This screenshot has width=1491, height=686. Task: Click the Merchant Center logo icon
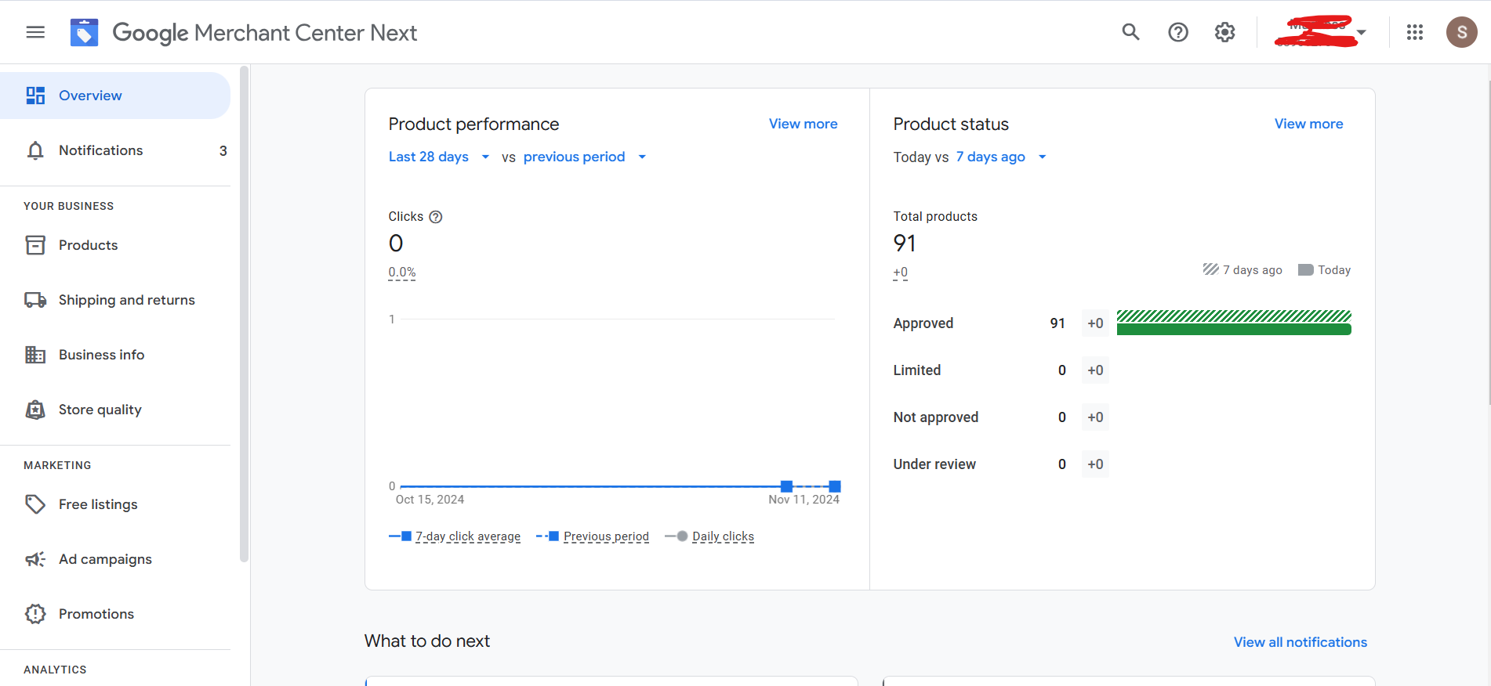(x=84, y=32)
